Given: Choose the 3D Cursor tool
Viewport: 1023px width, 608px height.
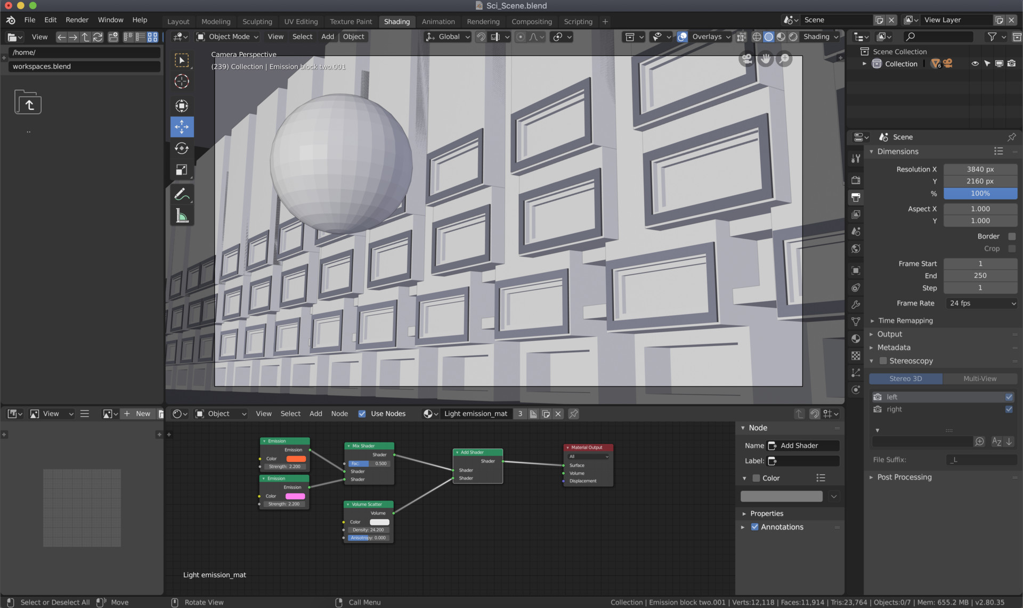Looking at the screenshot, I should 182,81.
